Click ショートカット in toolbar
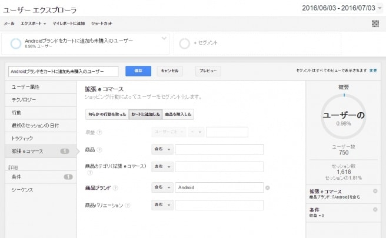Viewport: 386px width, 238px height. [101, 24]
